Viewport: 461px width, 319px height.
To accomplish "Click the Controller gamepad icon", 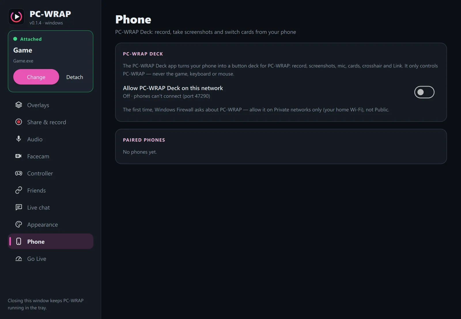I will point(19,173).
